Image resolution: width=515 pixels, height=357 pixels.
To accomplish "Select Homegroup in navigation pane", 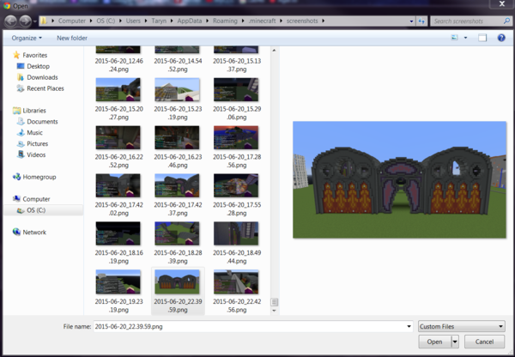I will [40, 177].
